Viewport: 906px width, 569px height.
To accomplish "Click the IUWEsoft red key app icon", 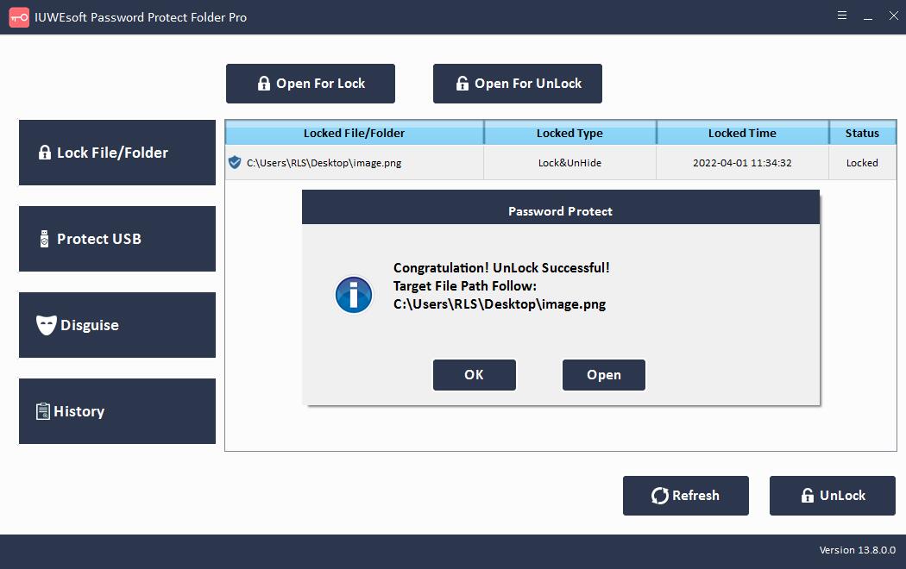I will (x=19, y=17).
